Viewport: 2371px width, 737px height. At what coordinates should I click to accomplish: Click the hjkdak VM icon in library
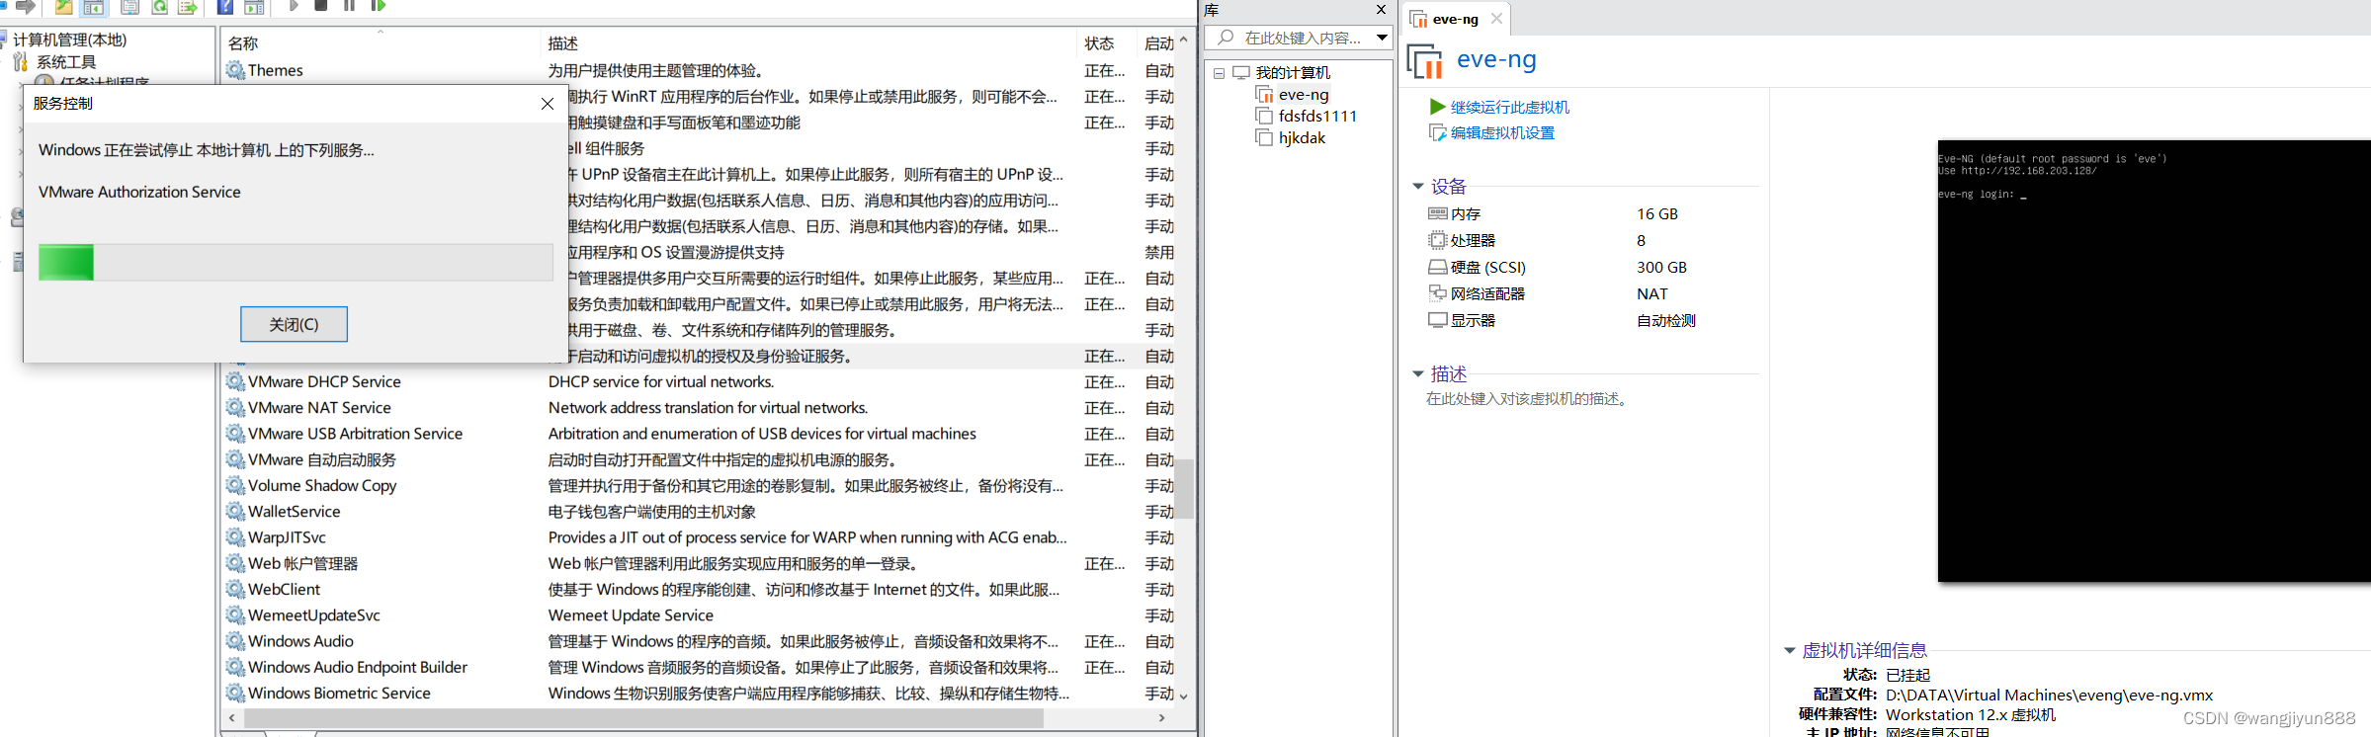[x=1264, y=137]
